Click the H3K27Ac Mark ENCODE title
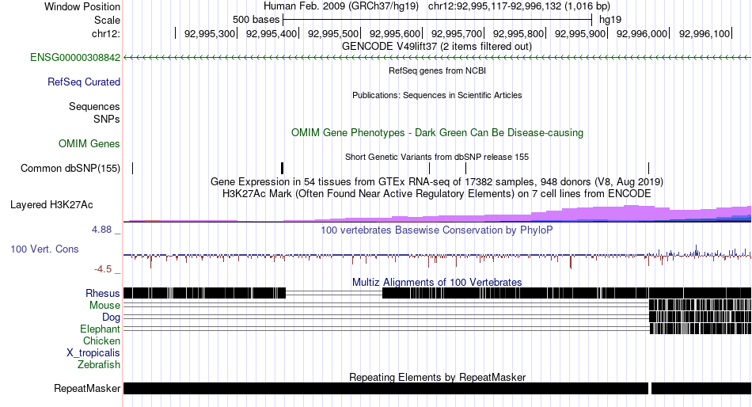Image resolution: width=752 pixels, height=407 pixels. point(437,194)
